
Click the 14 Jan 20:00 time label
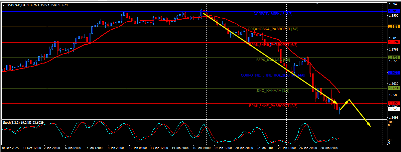pos(180,148)
